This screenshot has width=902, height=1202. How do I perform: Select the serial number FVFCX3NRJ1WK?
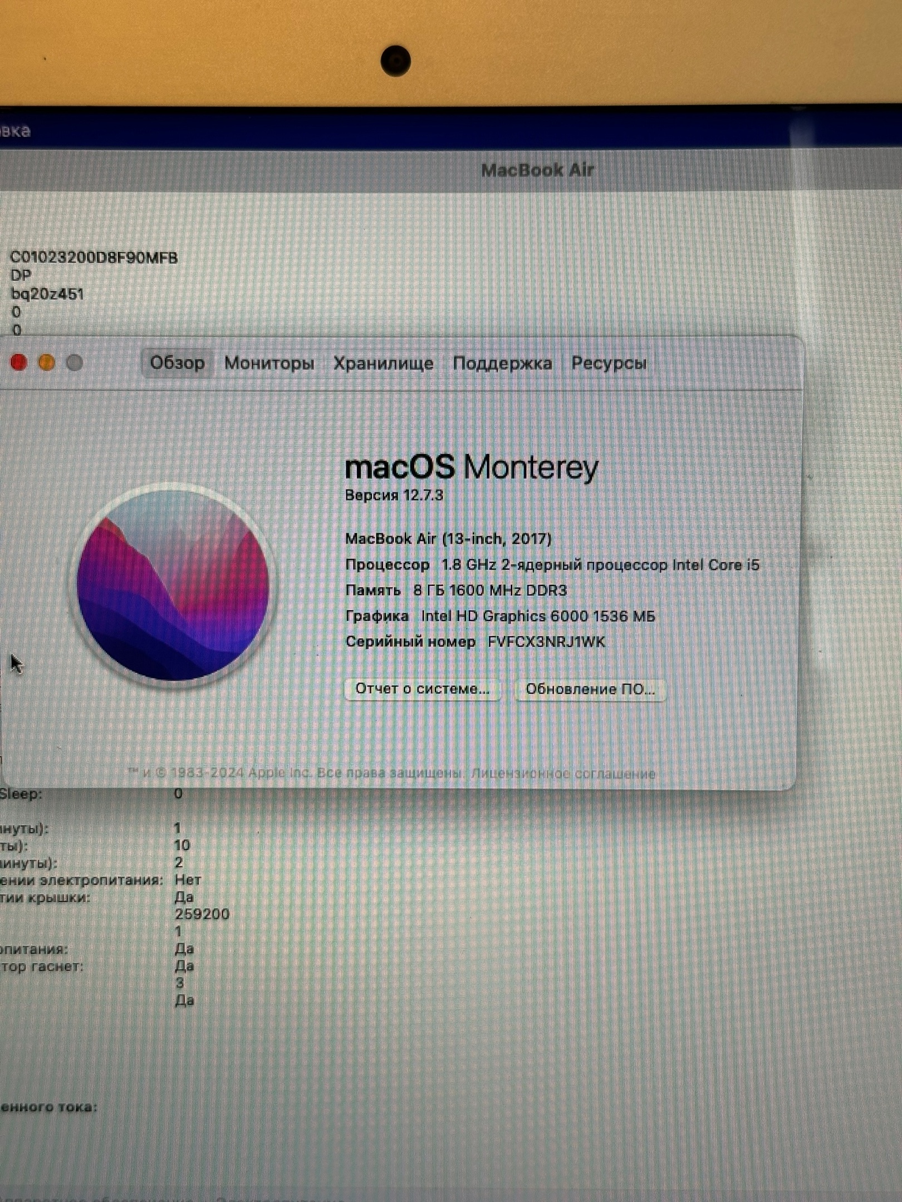point(546,642)
